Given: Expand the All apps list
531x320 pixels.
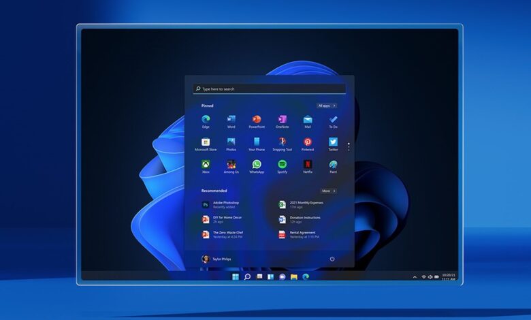Looking at the screenshot, I should 327,106.
